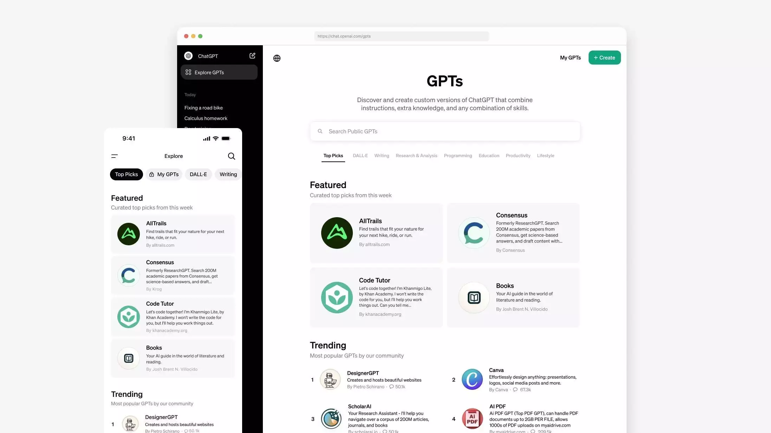Select the Top Picks tab on mobile

pos(126,174)
